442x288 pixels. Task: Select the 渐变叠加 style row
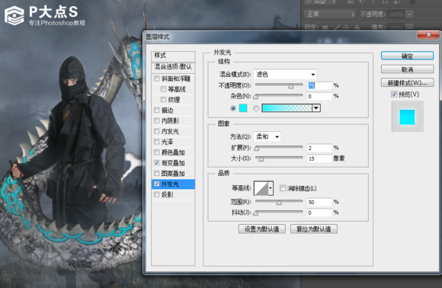[x=173, y=163]
